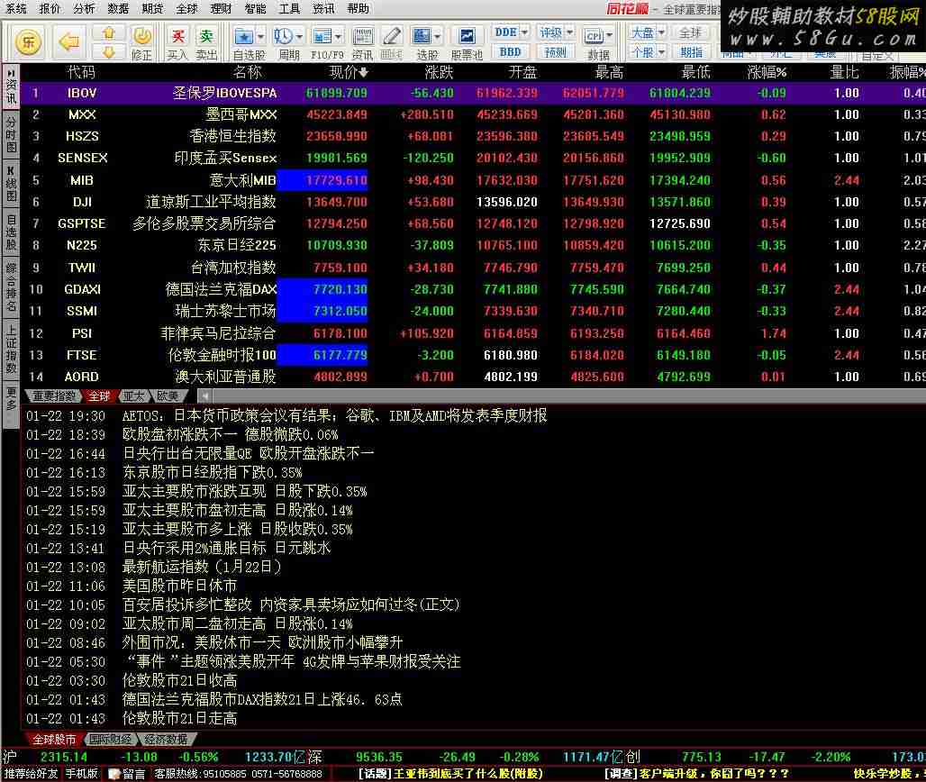Open the 股票池 stock pool icon

467,42
